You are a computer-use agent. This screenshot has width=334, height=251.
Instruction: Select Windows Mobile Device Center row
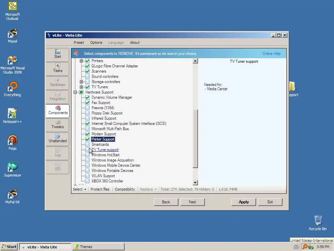[x=116, y=165]
